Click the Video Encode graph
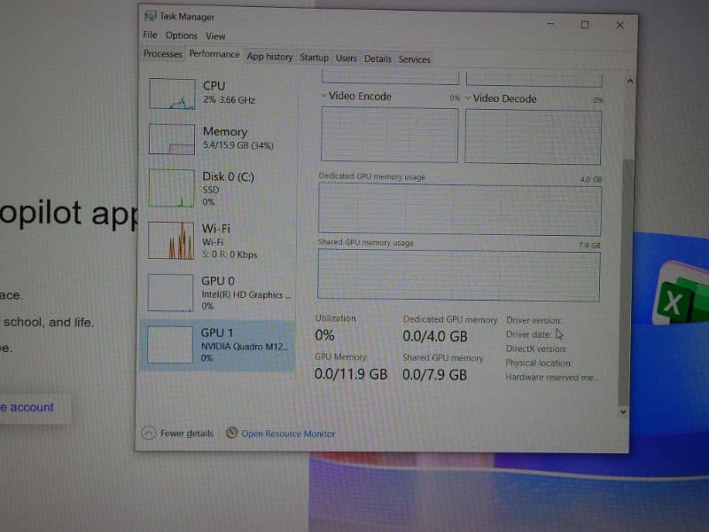Image resolution: width=709 pixels, height=532 pixels. coord(389,135)
